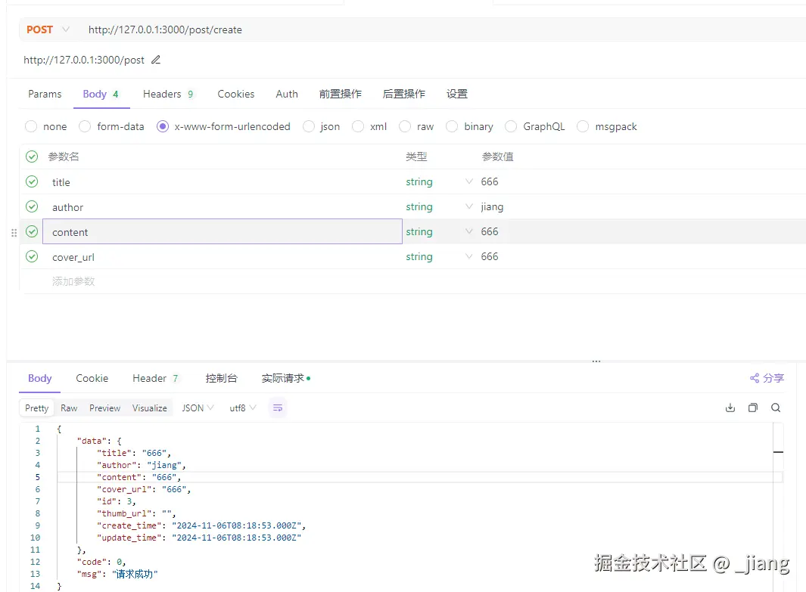806x592 pixels.
Task: Open the JSON format dropdown
Action: click(x=198, y=408)
